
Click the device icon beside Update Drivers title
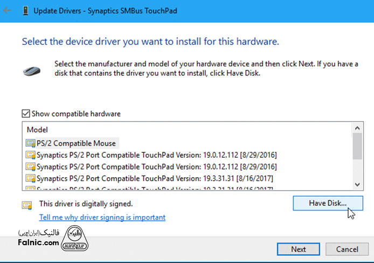25,10
